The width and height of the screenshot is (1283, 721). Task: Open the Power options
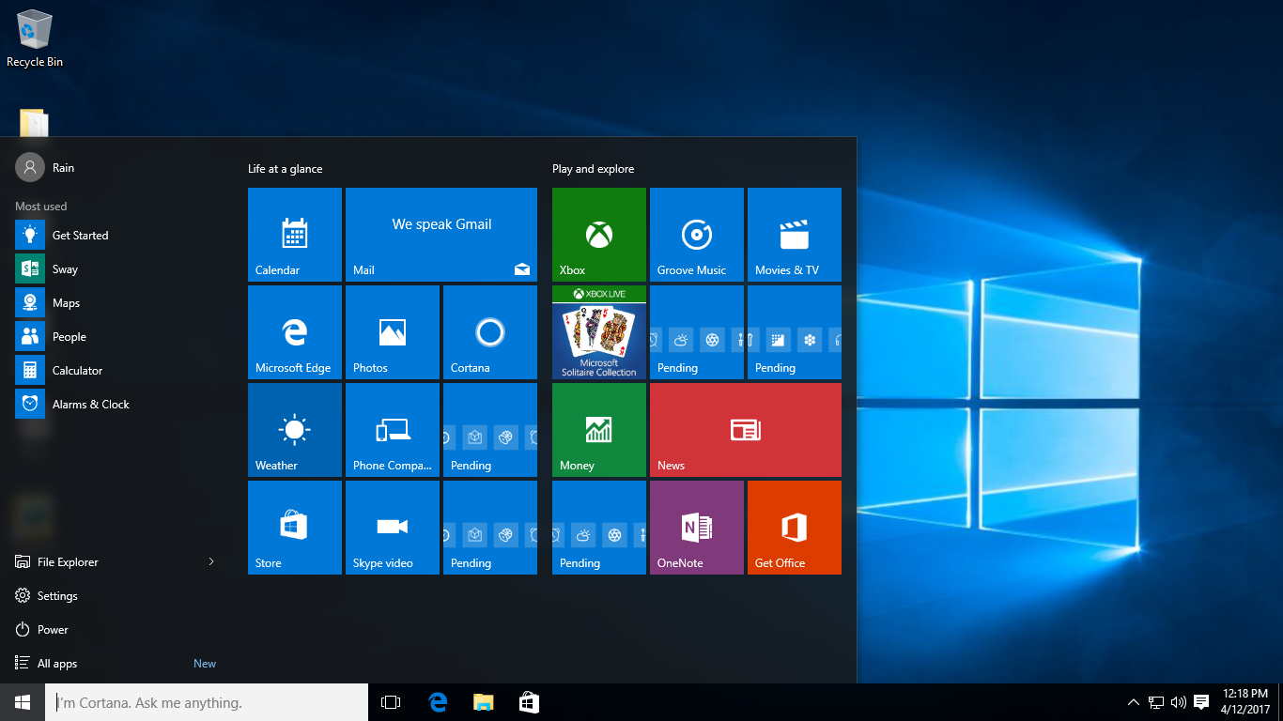point(116,629)
